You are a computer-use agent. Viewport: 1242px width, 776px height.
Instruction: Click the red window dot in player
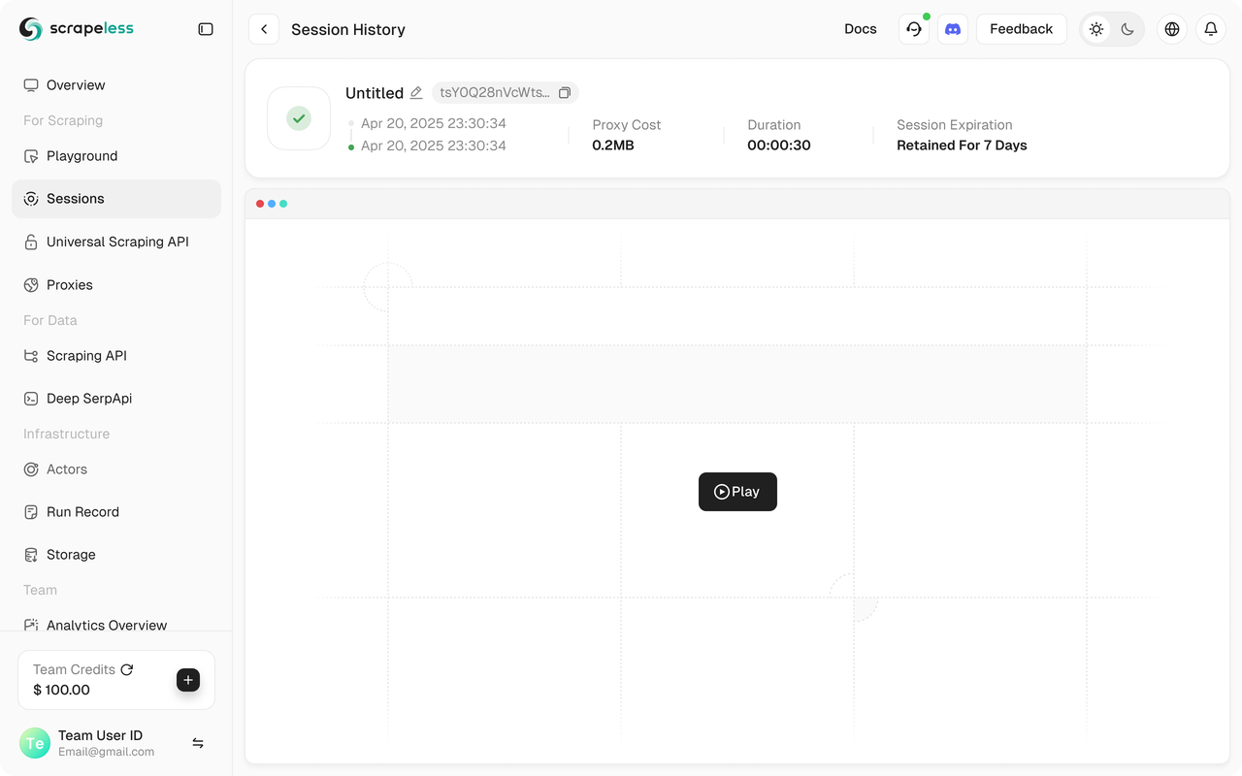260,204
